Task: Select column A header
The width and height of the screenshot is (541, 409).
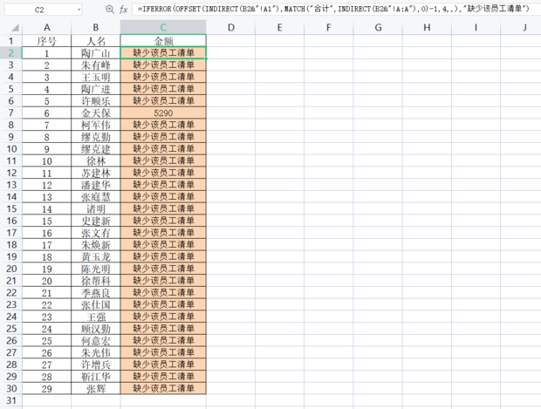Action: click(47, 27)
